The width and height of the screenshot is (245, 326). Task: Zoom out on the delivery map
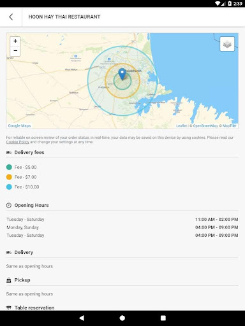pos(15,51)
